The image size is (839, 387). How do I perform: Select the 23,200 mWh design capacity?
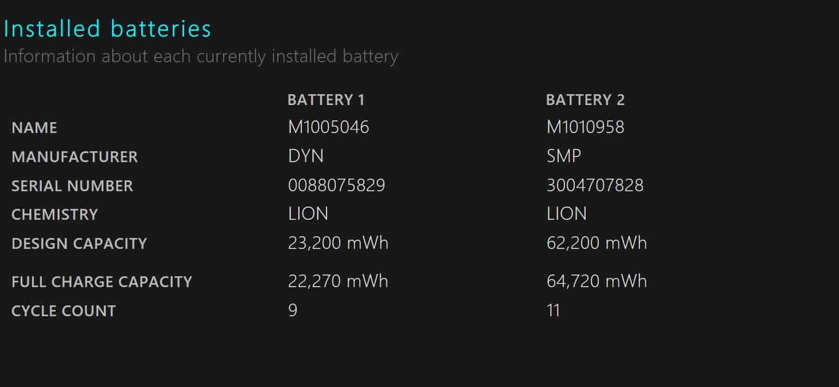click(x=338, y=243)
